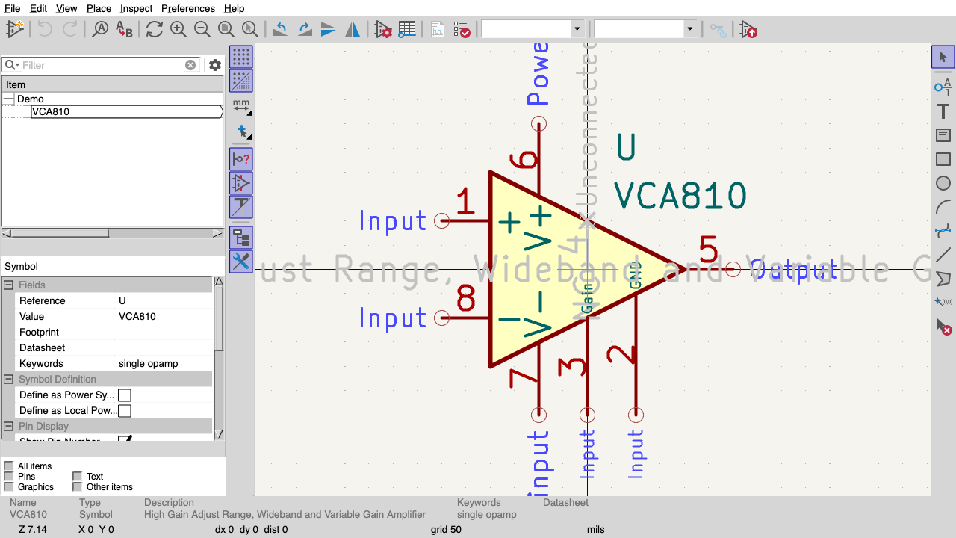956x538 pixels.
Task: Activate zoom to selection tool
Action: tap(250, 29)
